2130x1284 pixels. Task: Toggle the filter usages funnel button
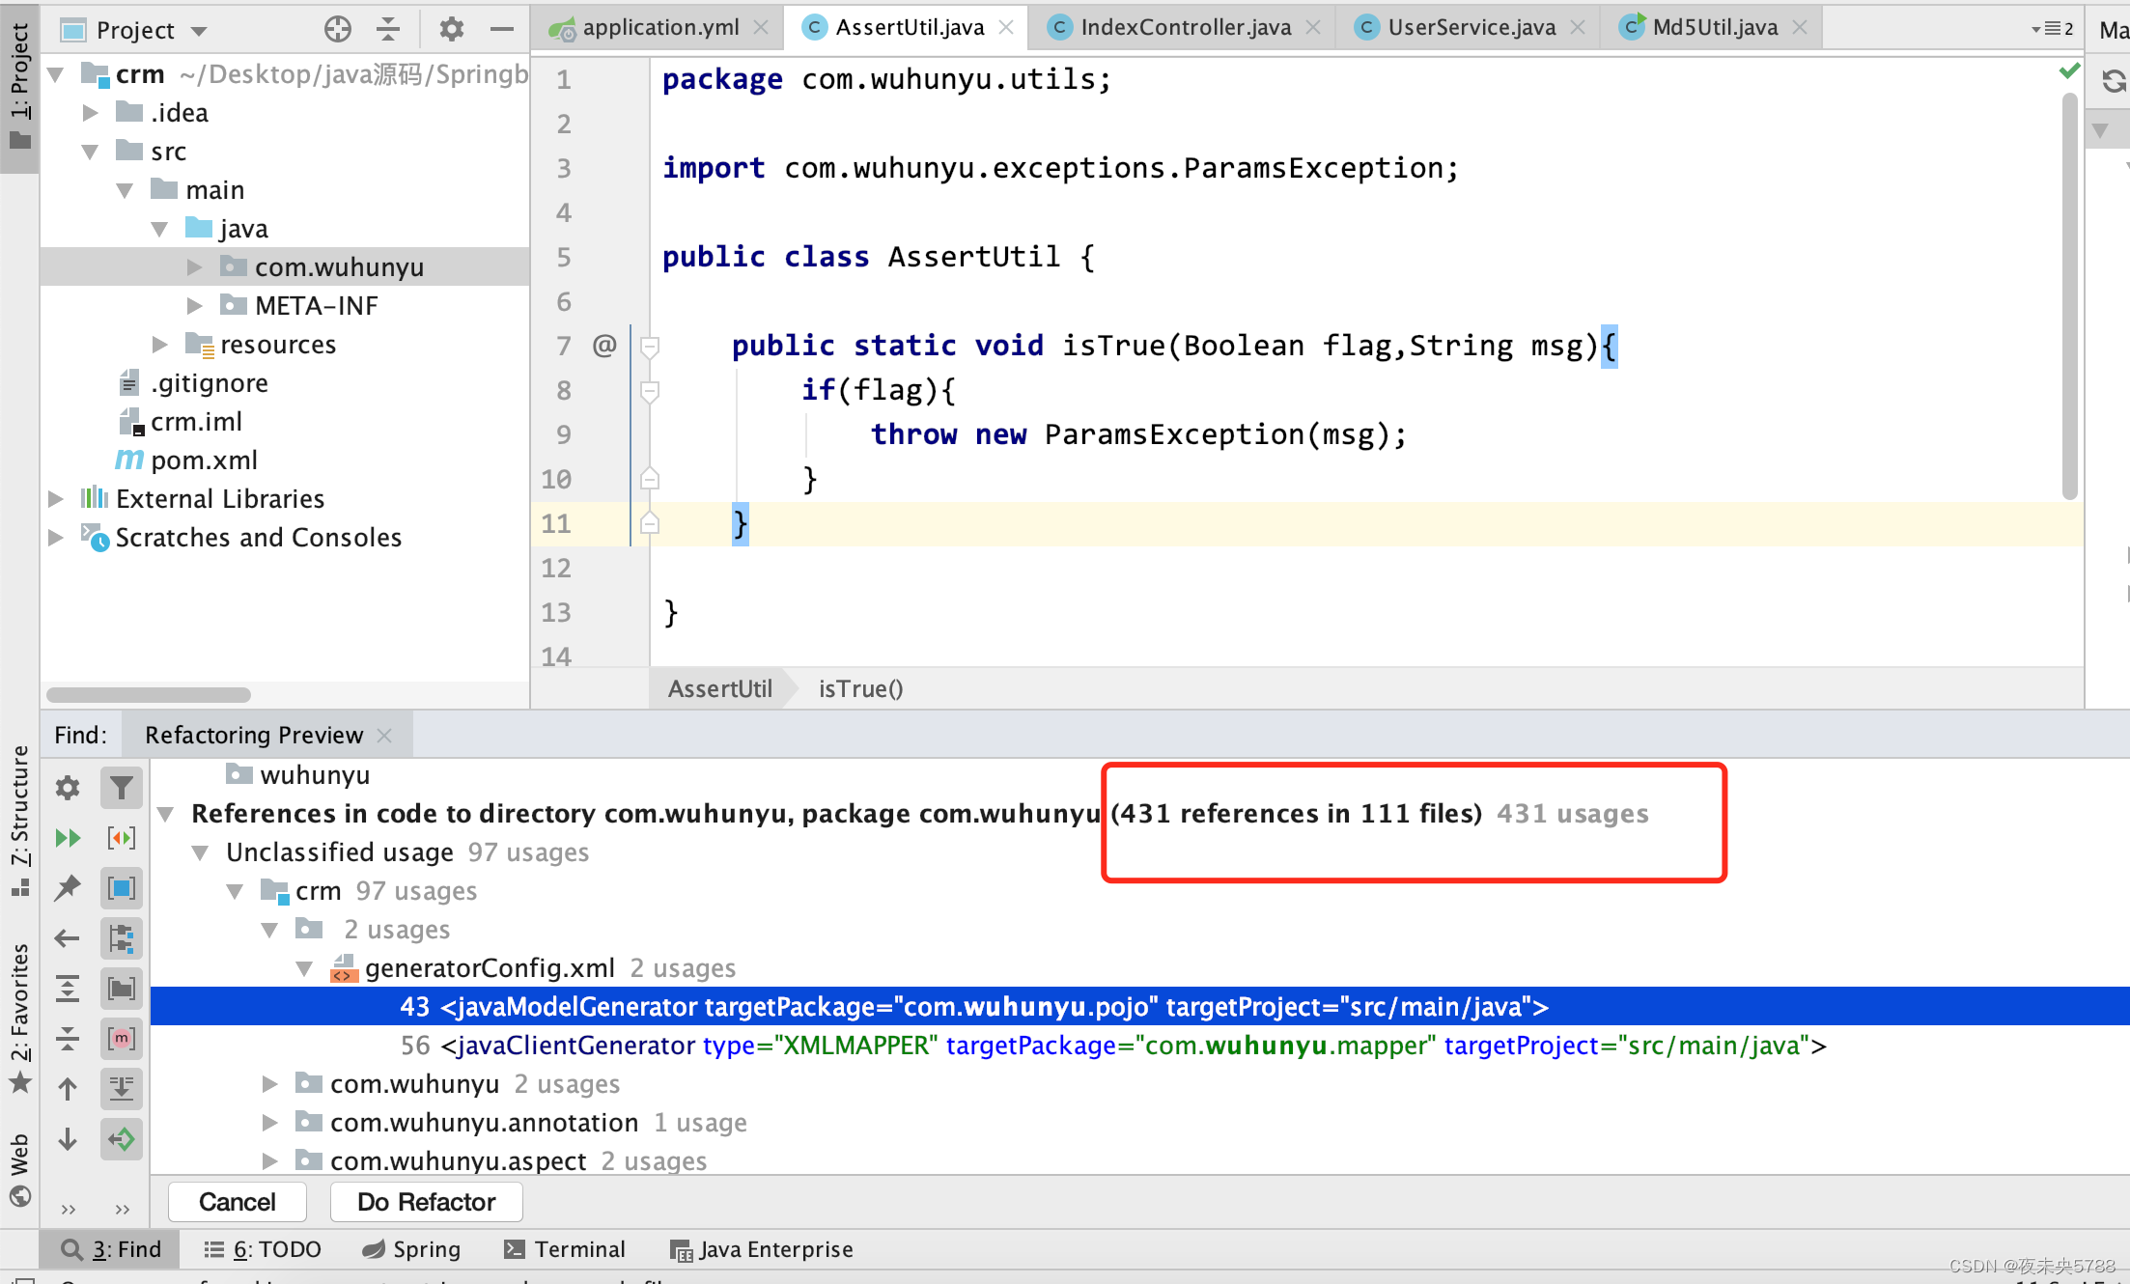122,788
